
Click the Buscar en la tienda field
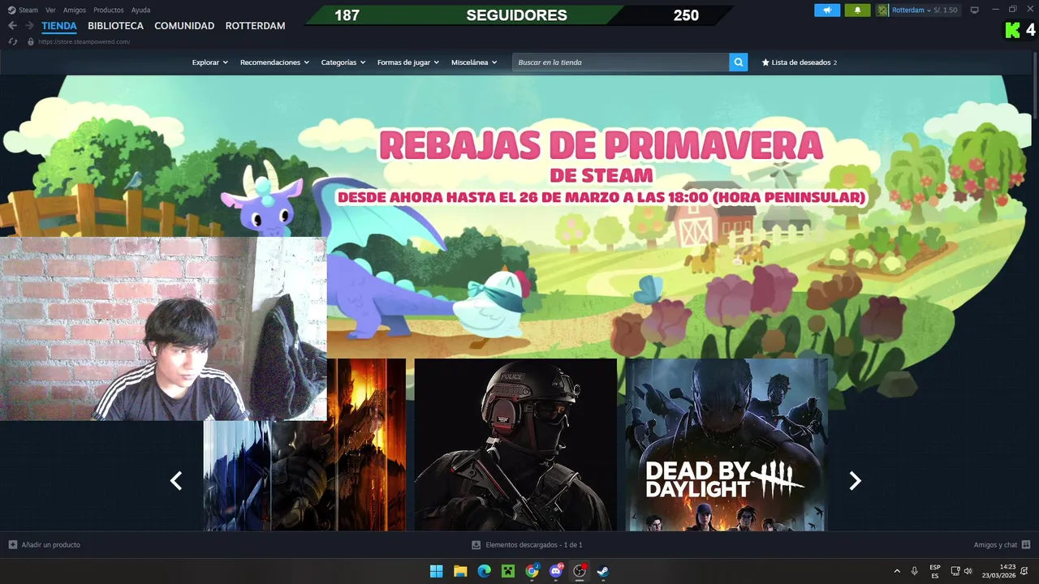[620, 62]
